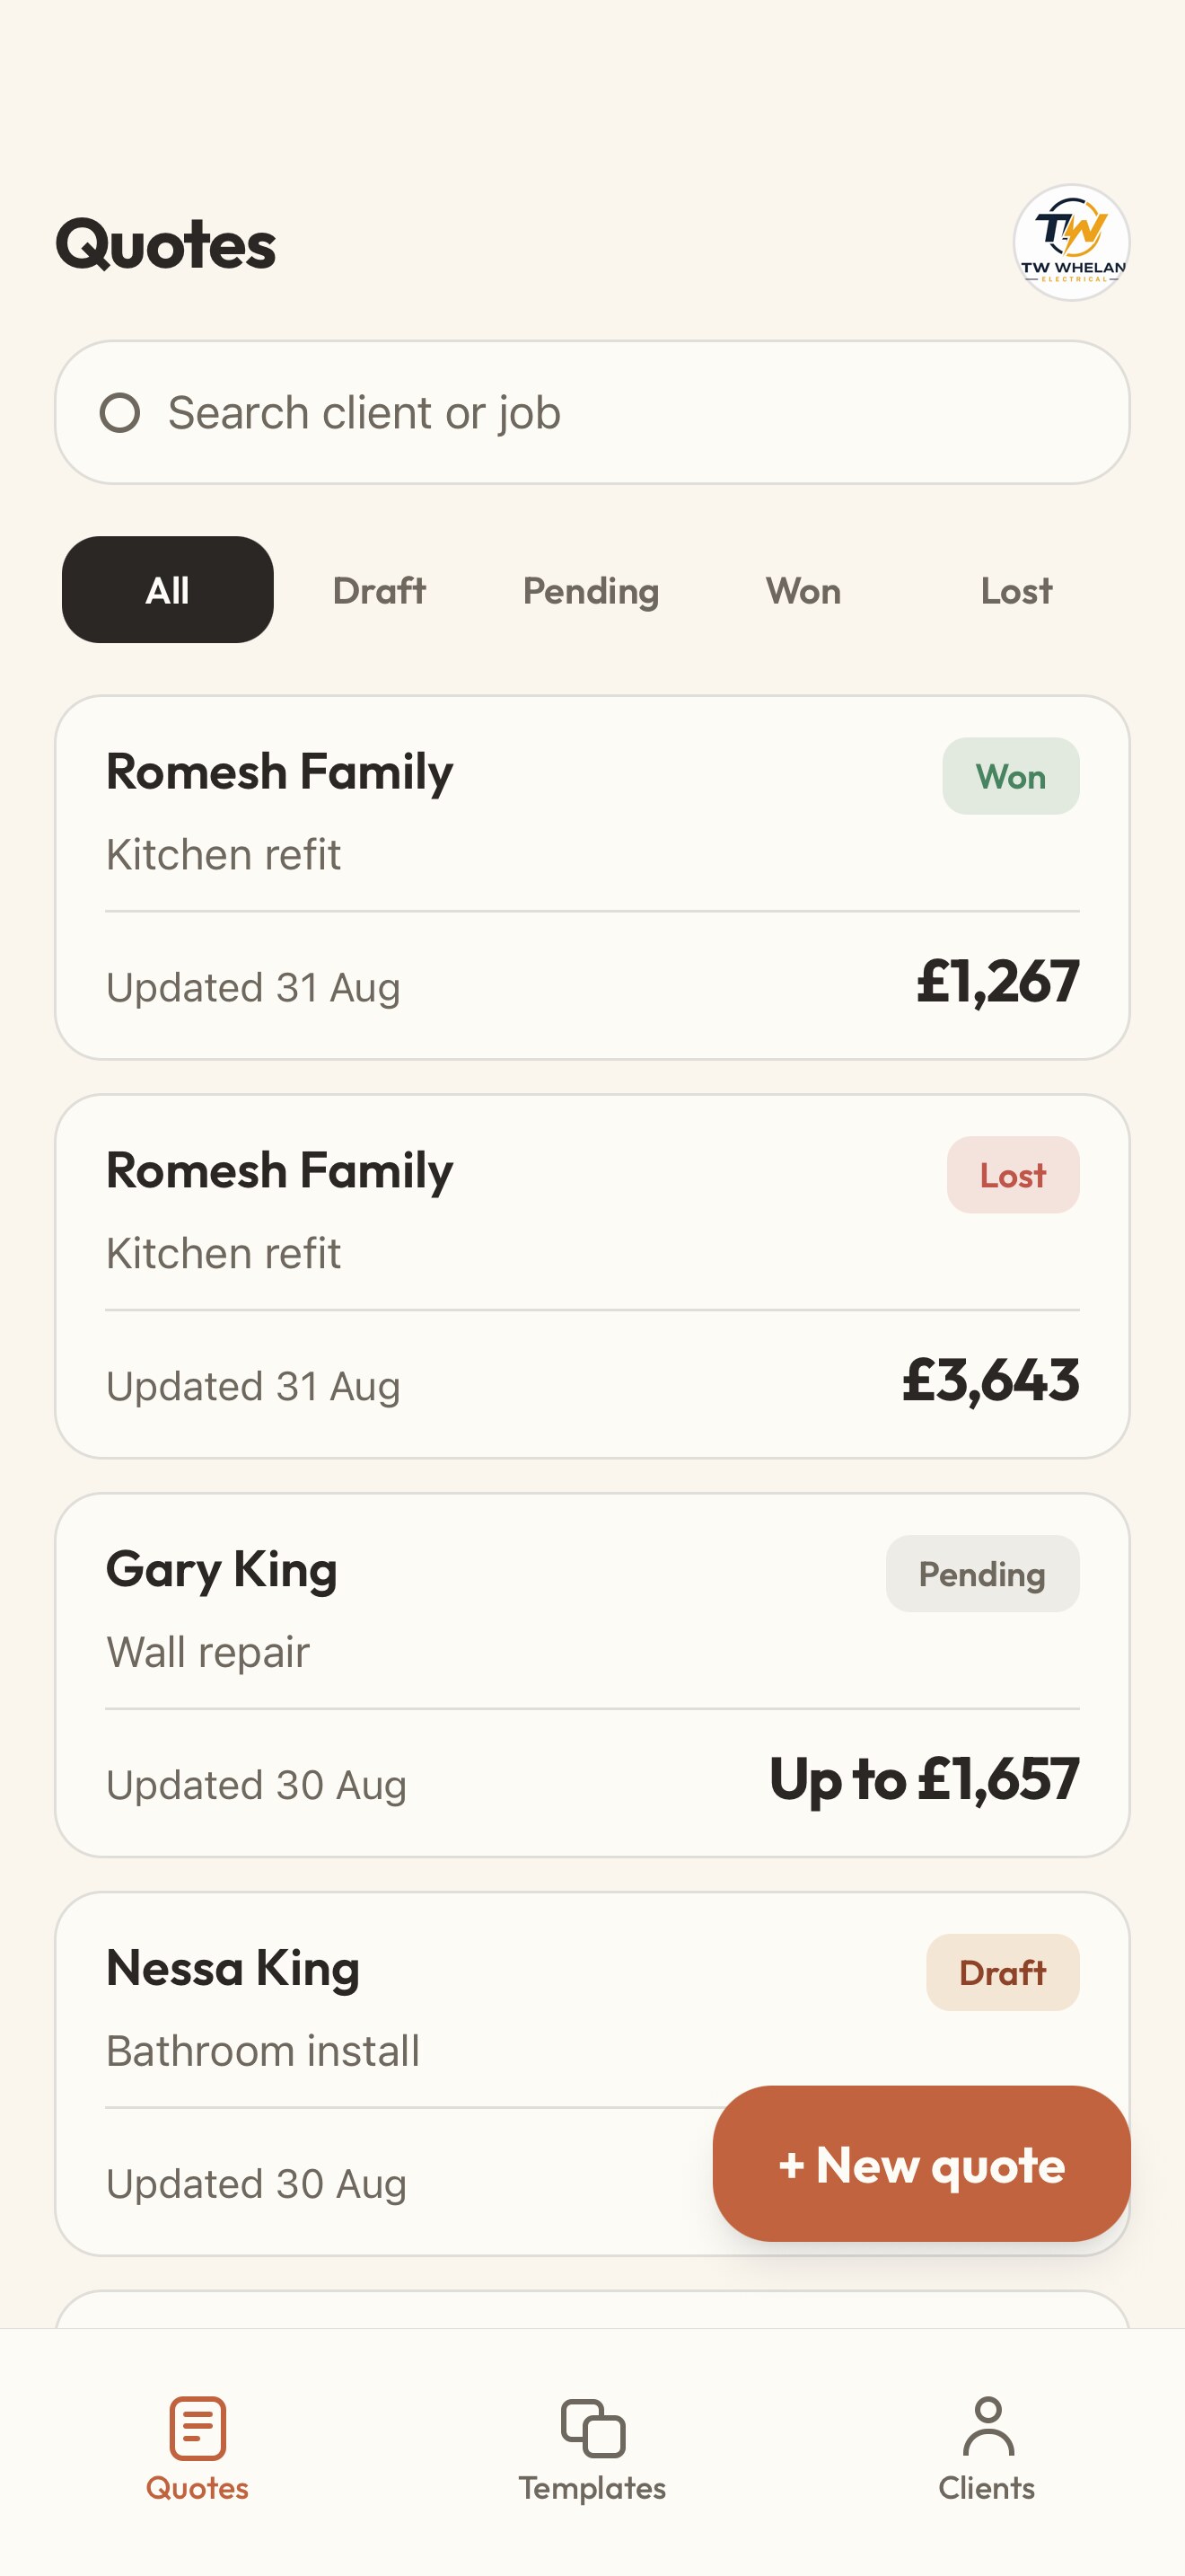Create a new quote

pyautogui.click(x=921, y=2164)
